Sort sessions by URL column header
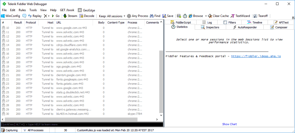Viewport: 295px width, 133px height. (x=74, y=23)
